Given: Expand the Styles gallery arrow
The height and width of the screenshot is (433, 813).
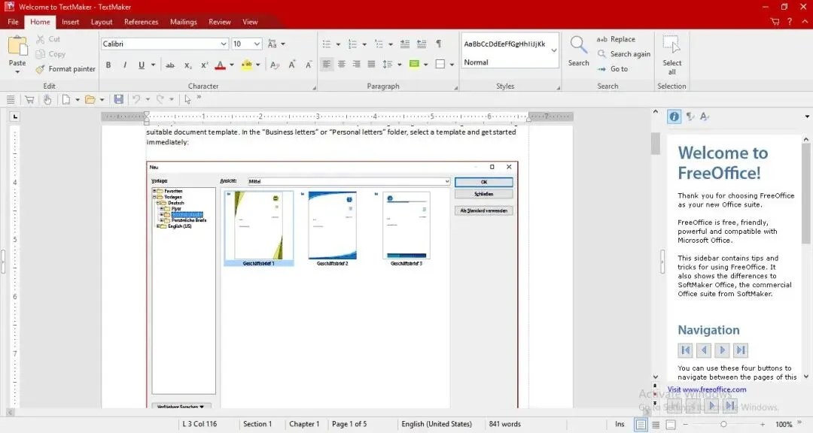Looking at the screenshot, I should tap(554, 50).
